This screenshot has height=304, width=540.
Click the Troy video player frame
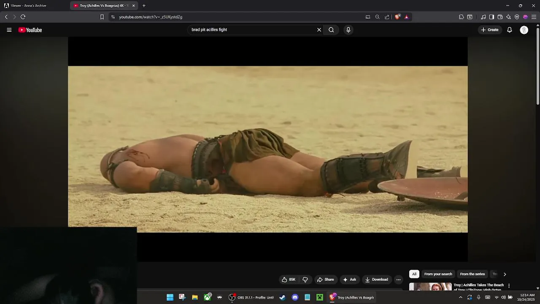point(267,149)
